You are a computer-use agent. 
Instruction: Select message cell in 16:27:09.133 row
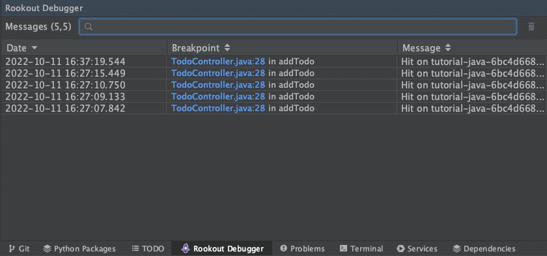pyautogui.click(x=472, y=96)
